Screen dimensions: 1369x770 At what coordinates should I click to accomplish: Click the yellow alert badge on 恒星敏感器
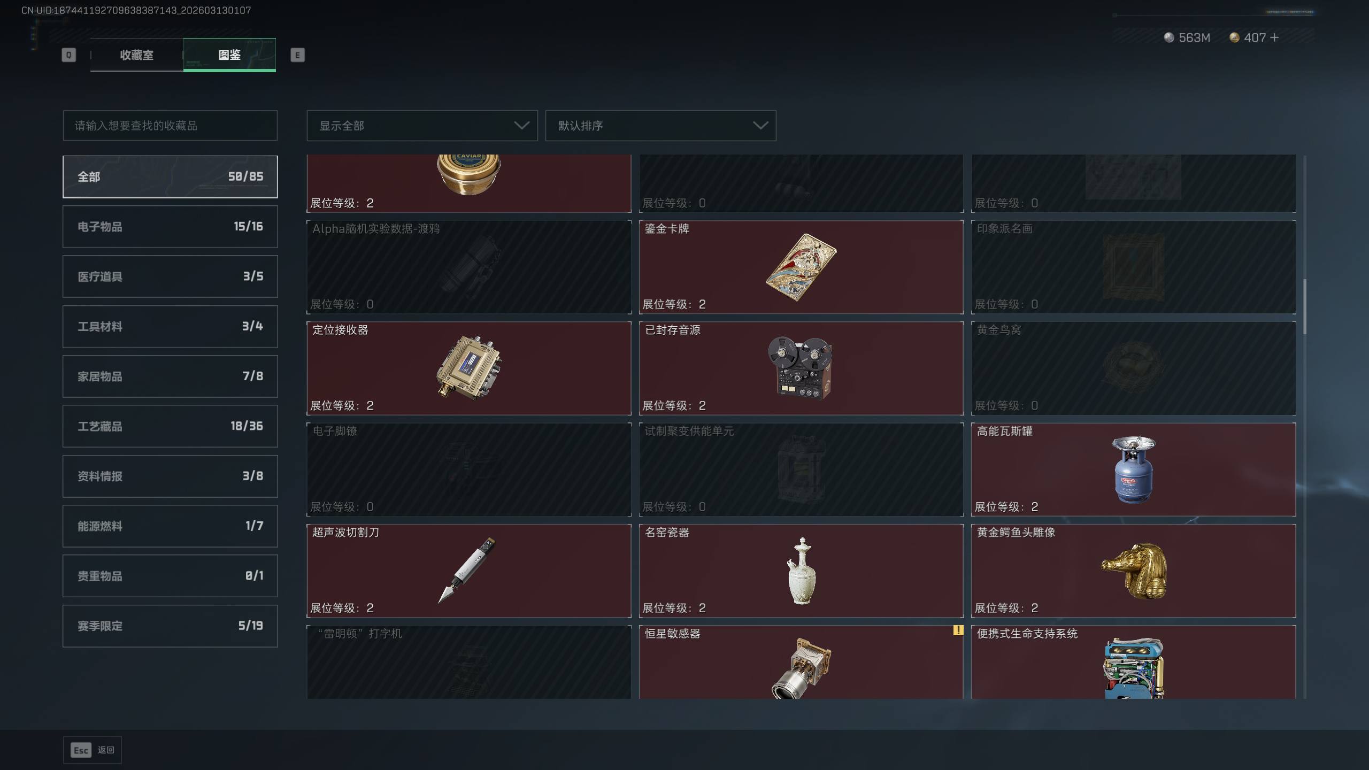(958, 630)
